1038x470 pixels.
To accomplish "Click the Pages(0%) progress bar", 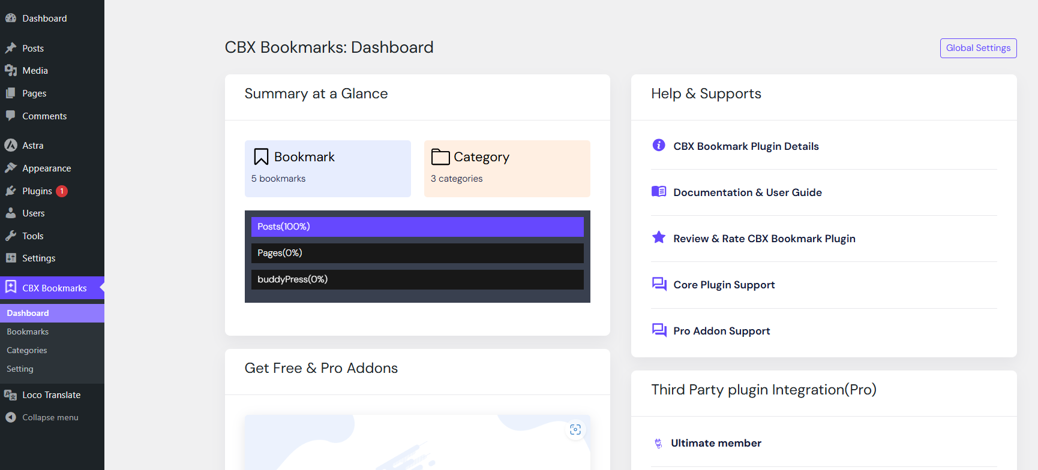I will tap(418, 253).
